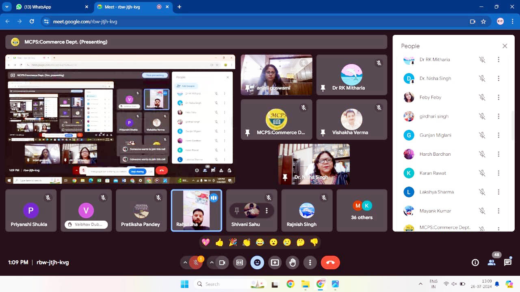
Task: Send the yellow thumbs down reaction
Action: click(x=314, y=243)
